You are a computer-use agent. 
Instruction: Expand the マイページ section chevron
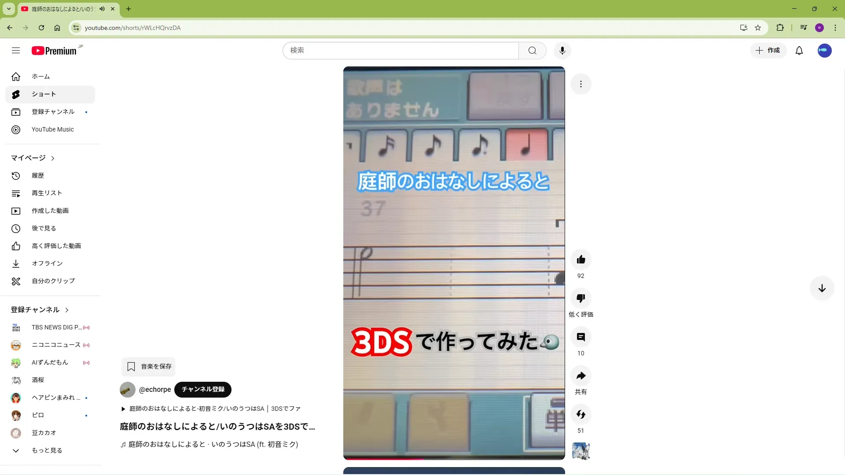53,158
